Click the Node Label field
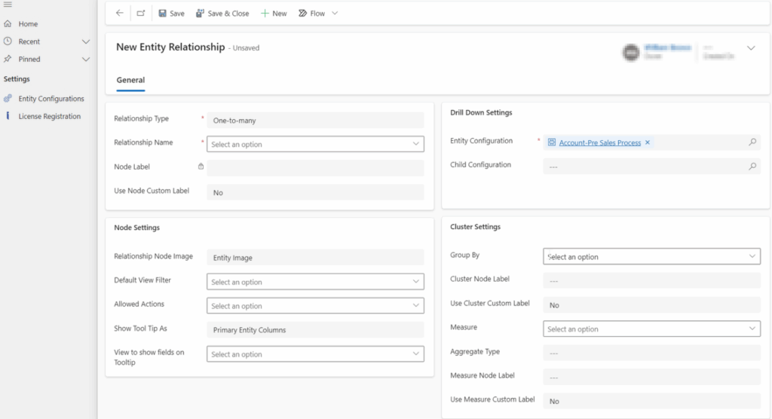 coord(315,168)
